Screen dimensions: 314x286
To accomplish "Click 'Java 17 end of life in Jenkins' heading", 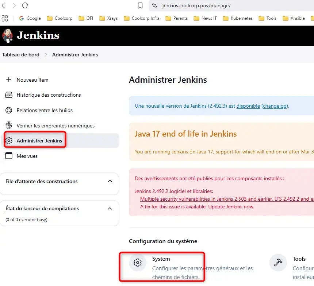I will 185,134.
